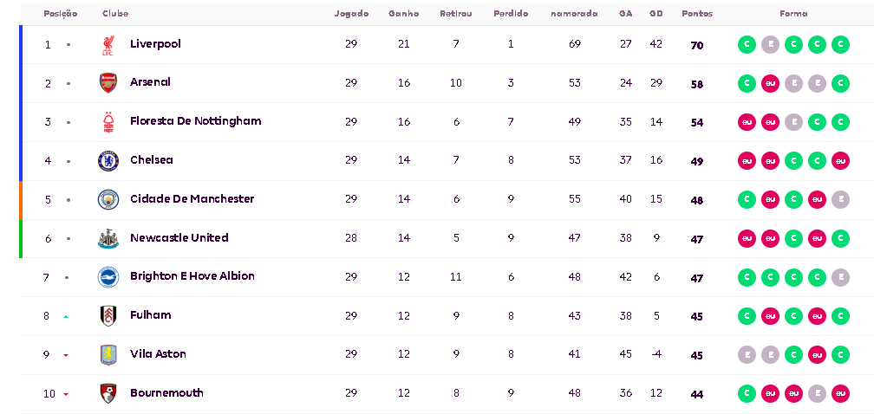Click the Liverpool club crest

pos(108,45)
